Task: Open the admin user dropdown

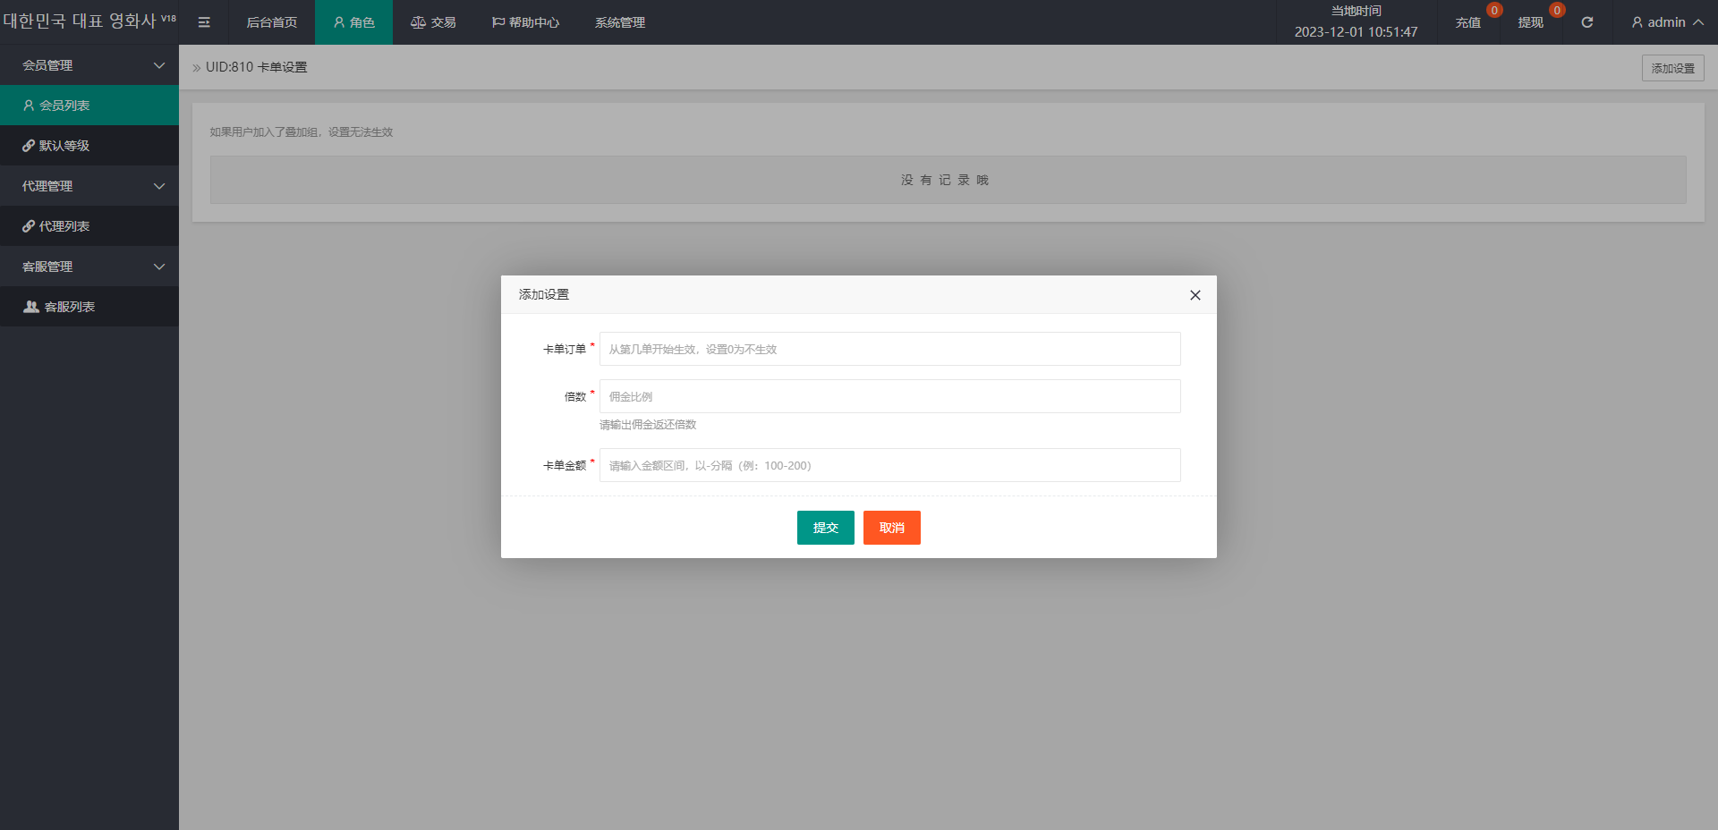Action: tap(1666, 22)
